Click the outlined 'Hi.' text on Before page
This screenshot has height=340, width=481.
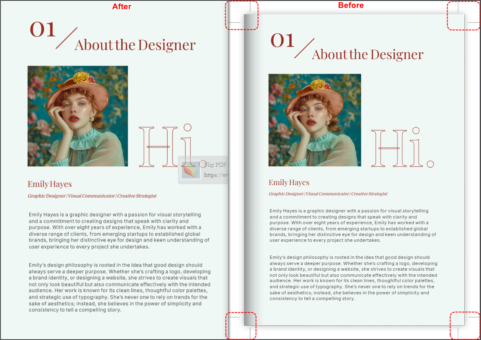[402, 148]
